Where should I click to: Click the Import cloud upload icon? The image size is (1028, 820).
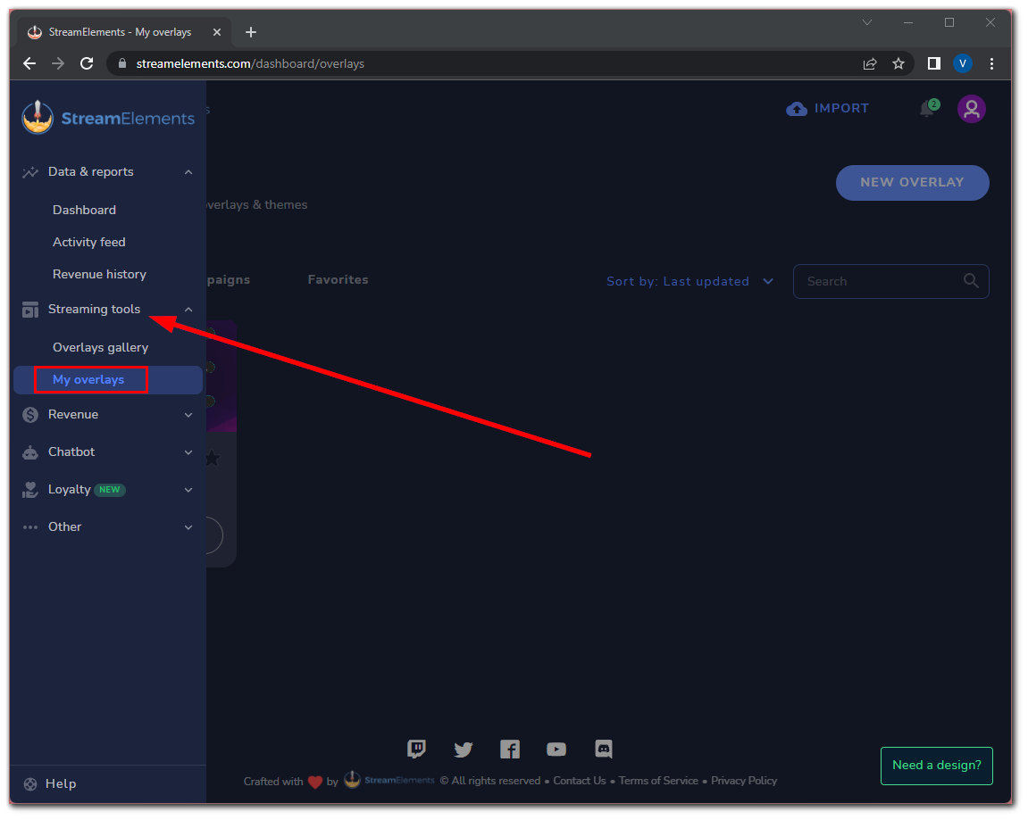point(797,109)
